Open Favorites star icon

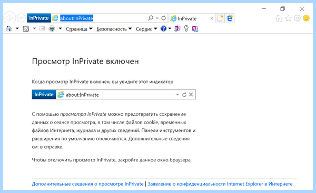click(288, 18)
